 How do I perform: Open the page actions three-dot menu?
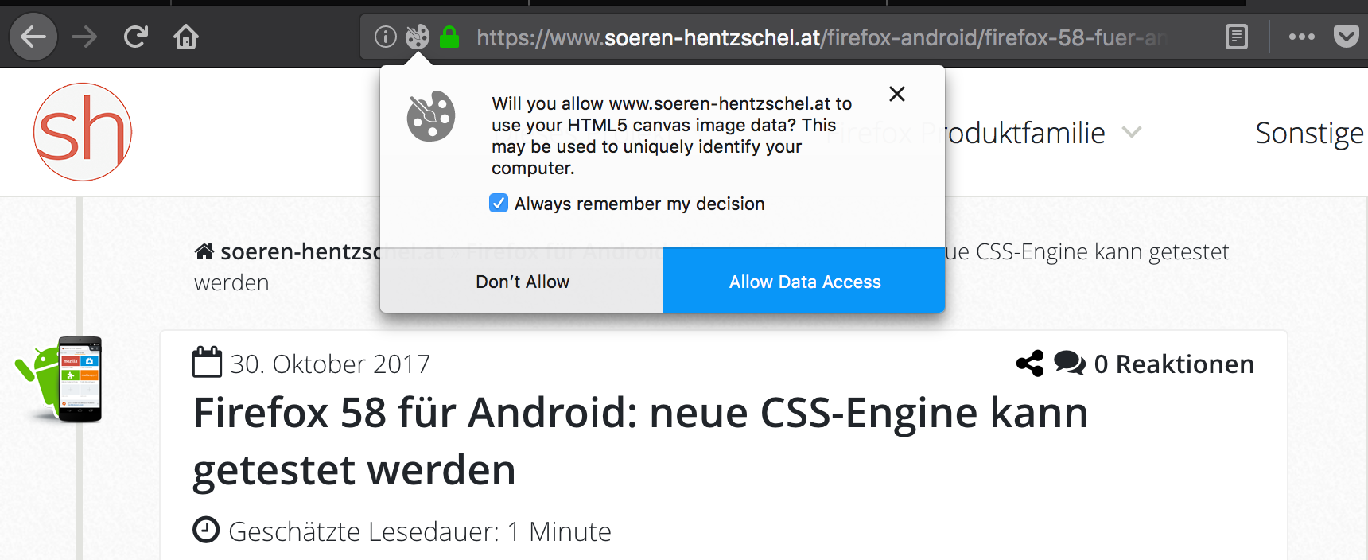[1301, 37]
